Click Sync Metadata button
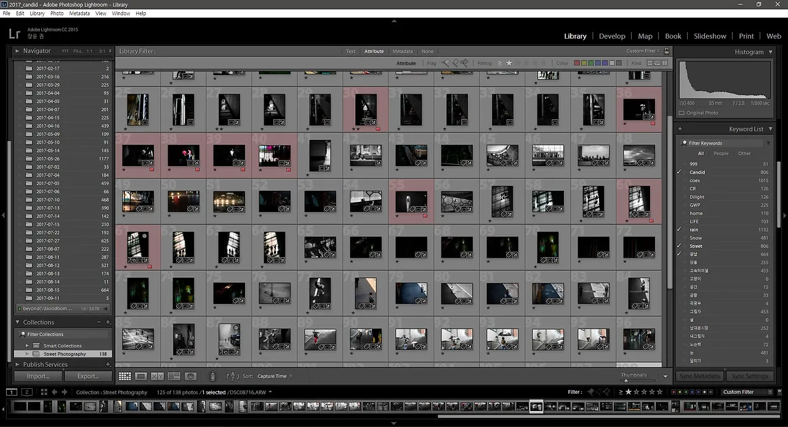This screenshot has height=427, width=788. click(x=699, y=376)
